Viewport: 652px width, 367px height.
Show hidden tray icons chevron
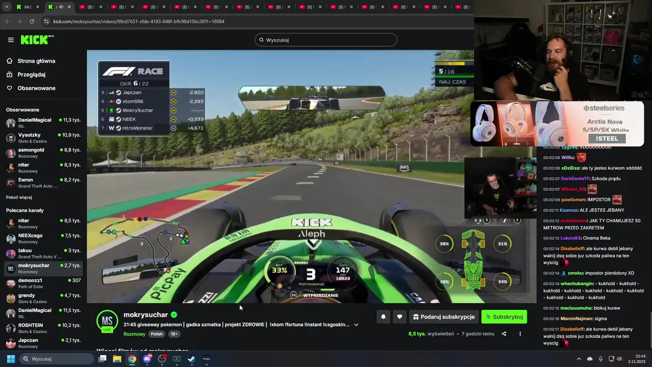point(579,359)
